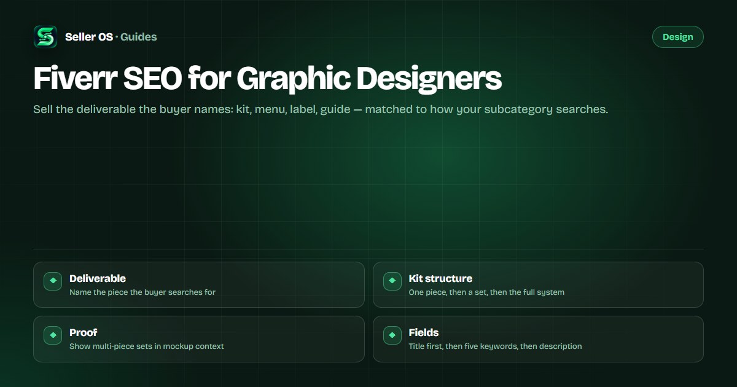Click the diamond icon beside Kit structure
This screenshot has width=737, height=387.
392,281
